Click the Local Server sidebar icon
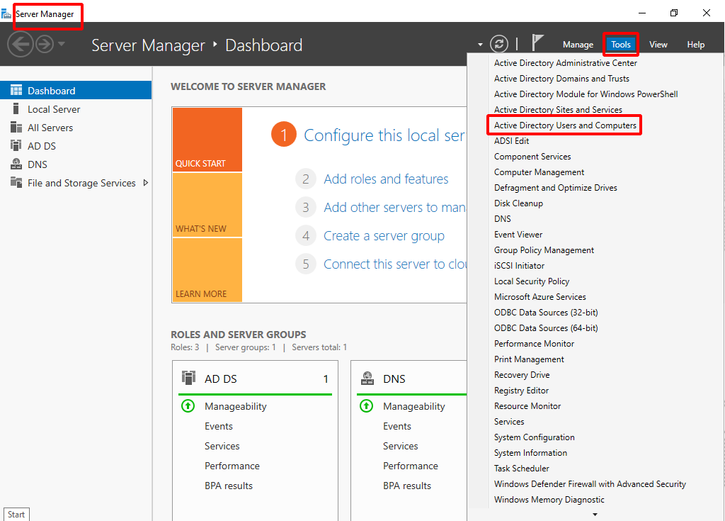Viewport: 725px width, 521px height. click(16, 109)
